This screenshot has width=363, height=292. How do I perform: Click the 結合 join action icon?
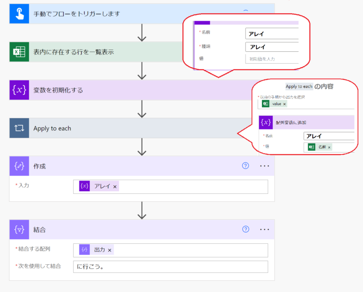click(19, 230)
